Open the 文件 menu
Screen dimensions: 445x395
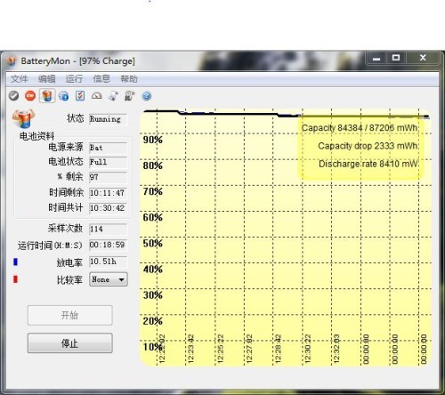point(20,79)
